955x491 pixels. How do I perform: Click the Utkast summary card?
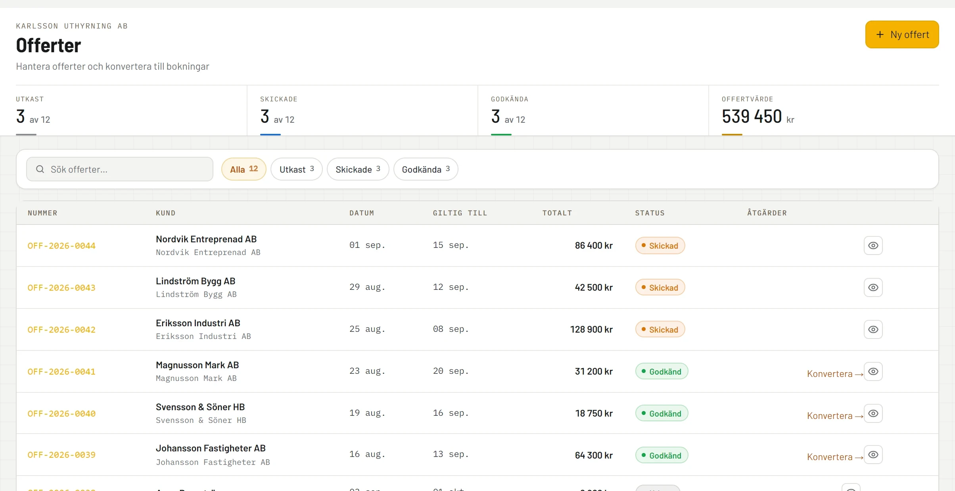(x=131, y=110)
